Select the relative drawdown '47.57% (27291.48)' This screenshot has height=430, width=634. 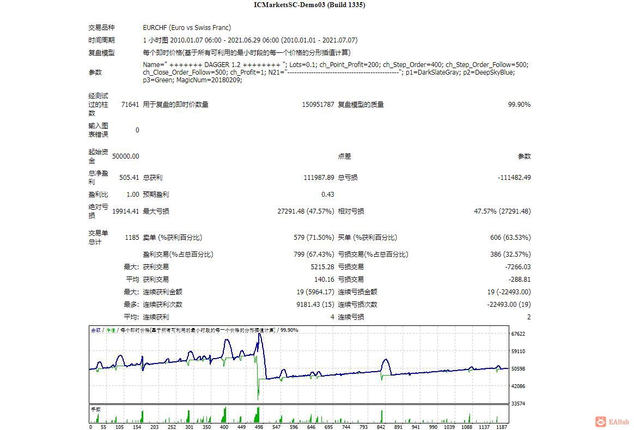click(503, 211)
